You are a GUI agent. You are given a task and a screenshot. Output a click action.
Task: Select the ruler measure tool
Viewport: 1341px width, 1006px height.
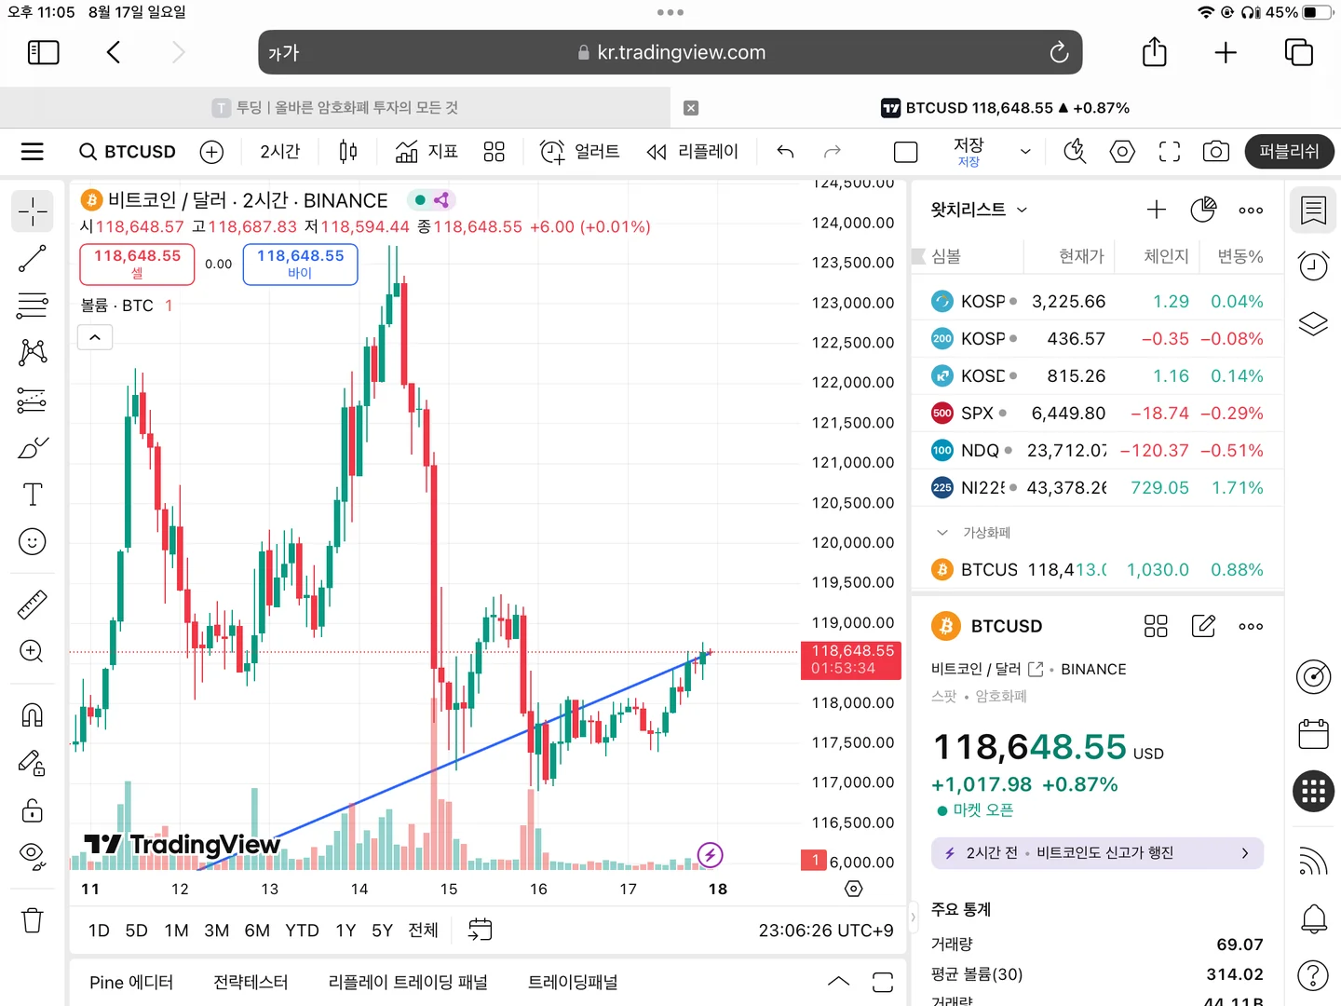[x=33, y=605]
